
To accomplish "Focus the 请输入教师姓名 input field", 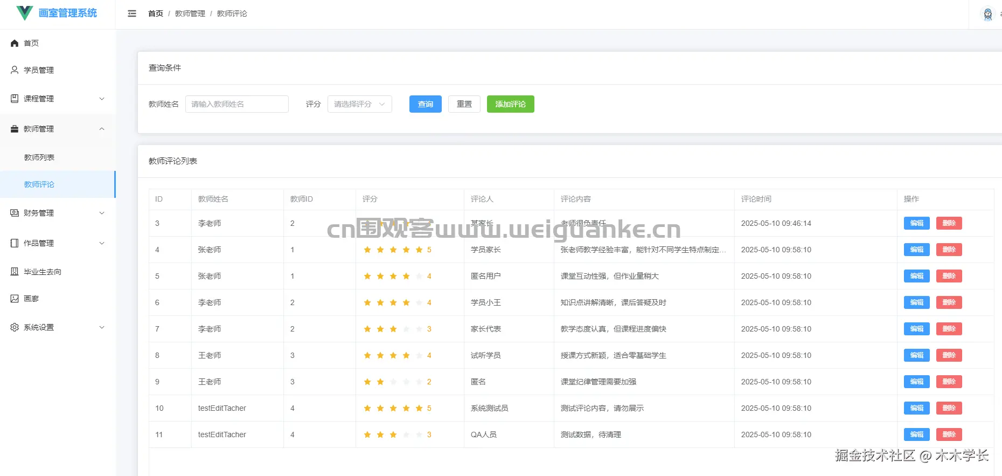I will (237, 104).
